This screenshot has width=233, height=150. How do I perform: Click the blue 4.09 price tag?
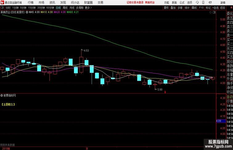point(221,121)
